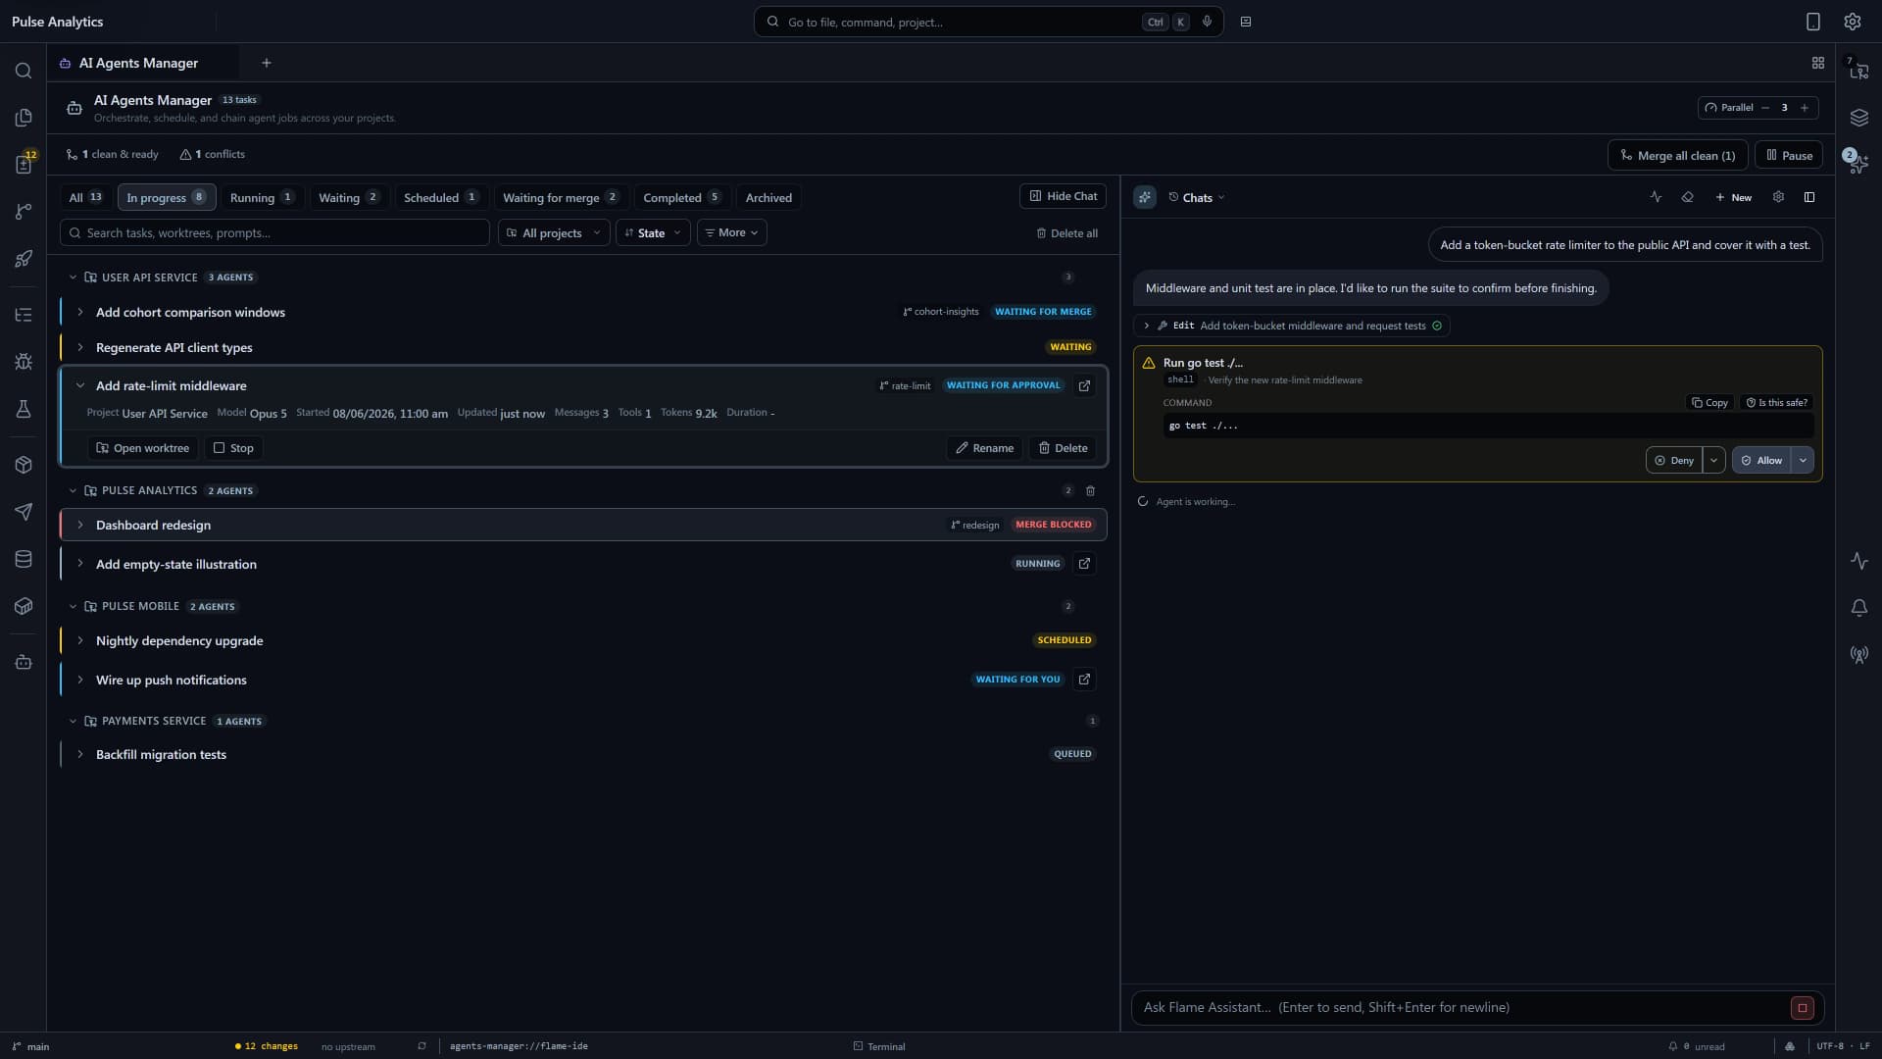Select the Scheduled filter
1882x1059 pixels.
point(441,197)
